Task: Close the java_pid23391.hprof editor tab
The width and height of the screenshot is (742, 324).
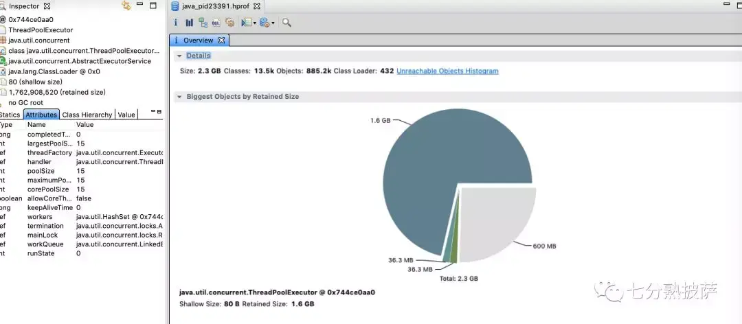Action: tap(257, 6)
